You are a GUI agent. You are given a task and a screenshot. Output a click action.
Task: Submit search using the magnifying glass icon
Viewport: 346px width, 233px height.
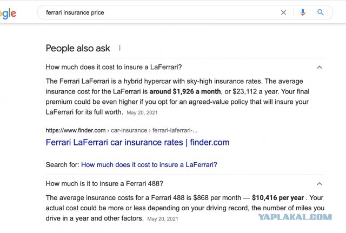pos(321,12)
